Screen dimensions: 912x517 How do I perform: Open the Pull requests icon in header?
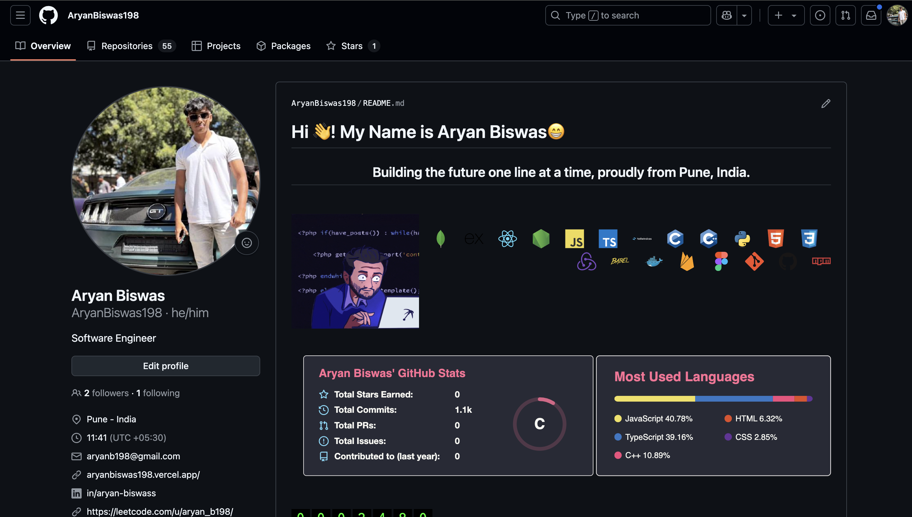(x=846, y=15)
